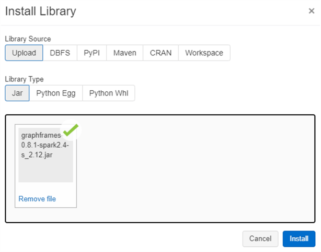Image resolution: width=321 pixels, height=252 pixels.
Task: Choose Python Egg library type
Action: [56, 93]
